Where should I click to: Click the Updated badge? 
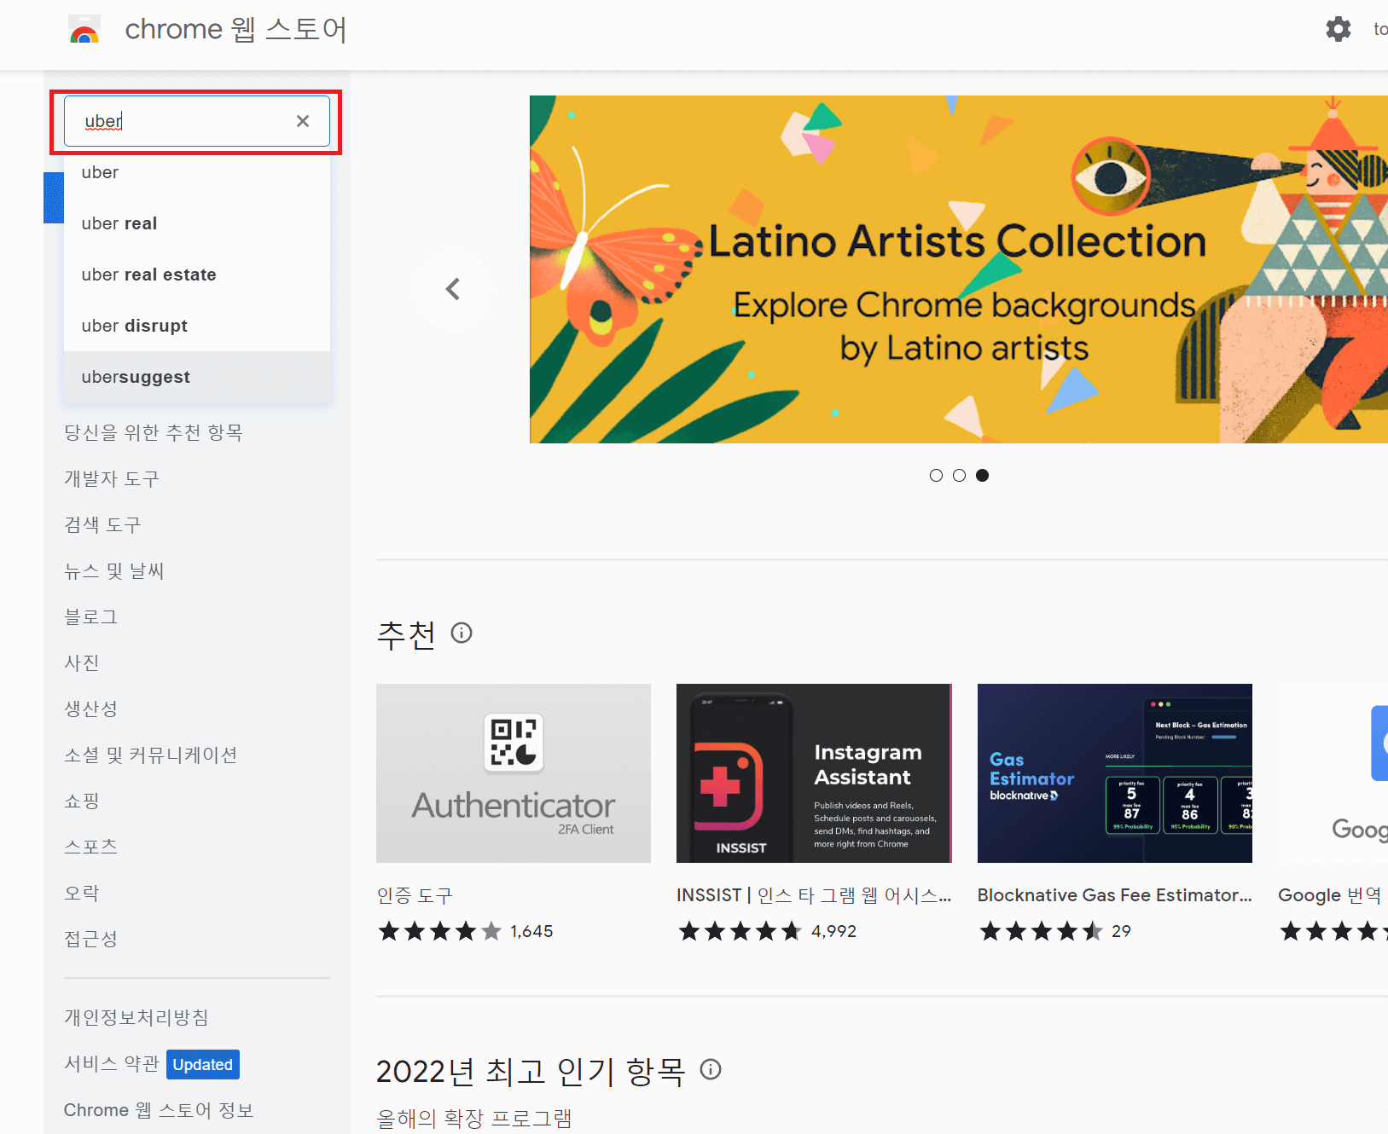(x=203, y=1065)
